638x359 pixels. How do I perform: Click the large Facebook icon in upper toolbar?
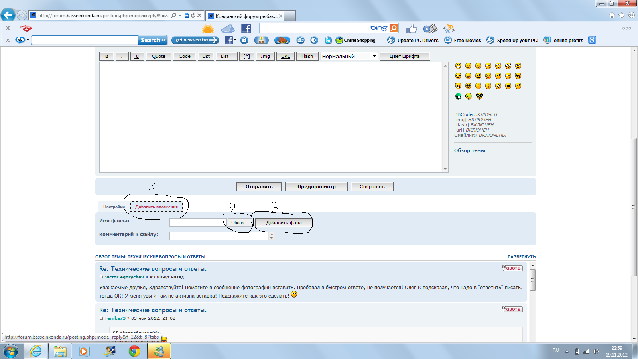pos(246,28)
